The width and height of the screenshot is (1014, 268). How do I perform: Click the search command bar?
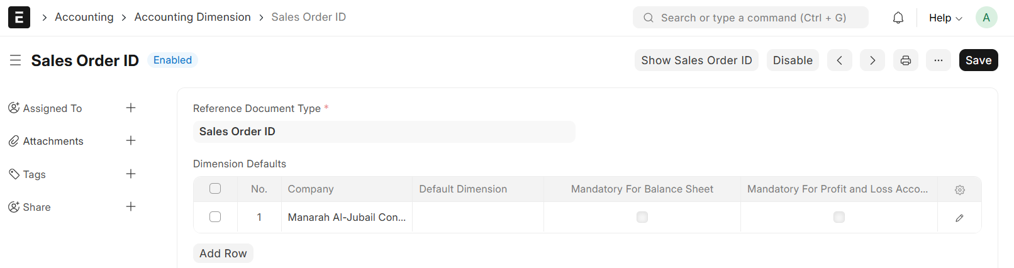click(x=750, y=18)
